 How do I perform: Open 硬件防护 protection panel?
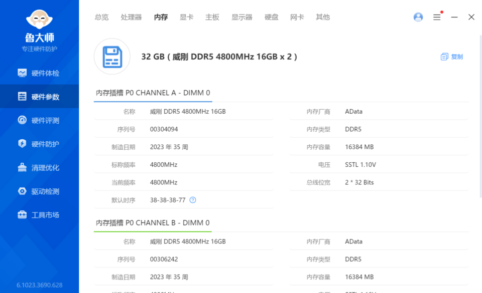[x=39, y=144]
